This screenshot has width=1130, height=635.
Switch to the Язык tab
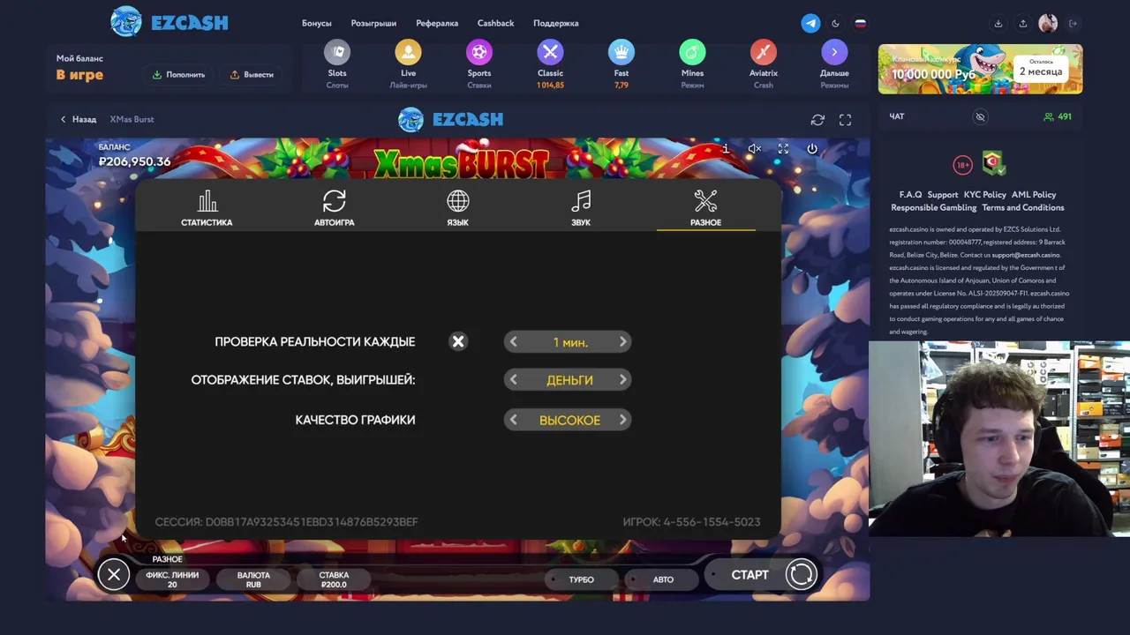(x=457, y=209)
